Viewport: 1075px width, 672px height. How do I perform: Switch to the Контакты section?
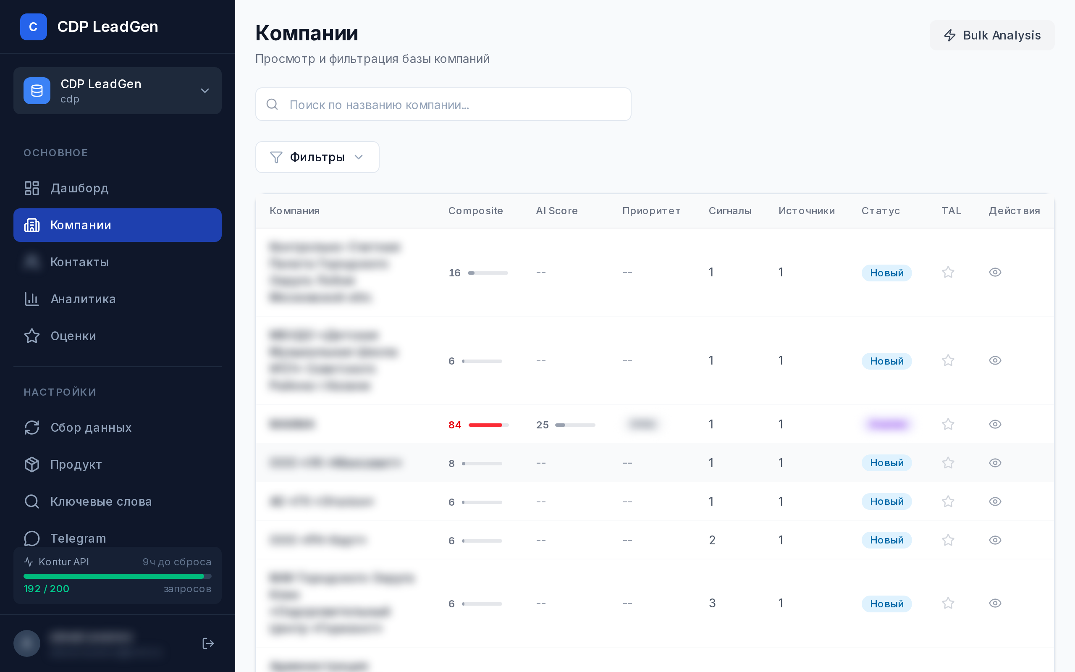[79, 262]
